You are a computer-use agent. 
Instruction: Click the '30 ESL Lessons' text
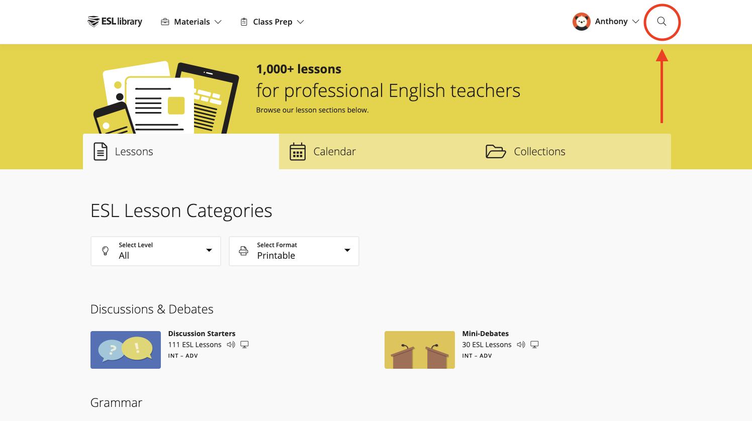(x=487, y=345)
